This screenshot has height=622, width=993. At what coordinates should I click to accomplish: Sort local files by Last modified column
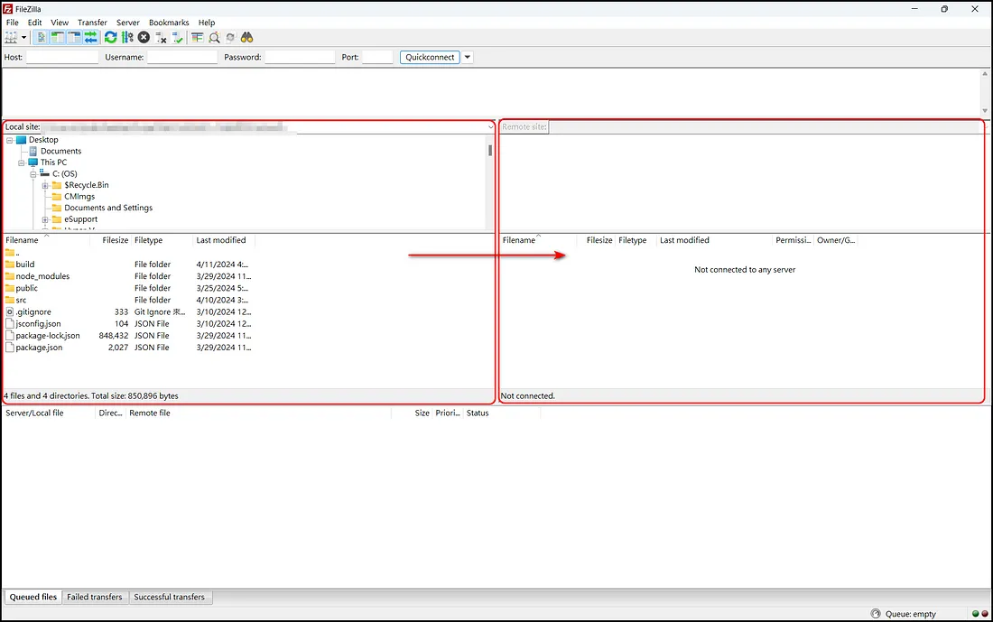point(221,240)
